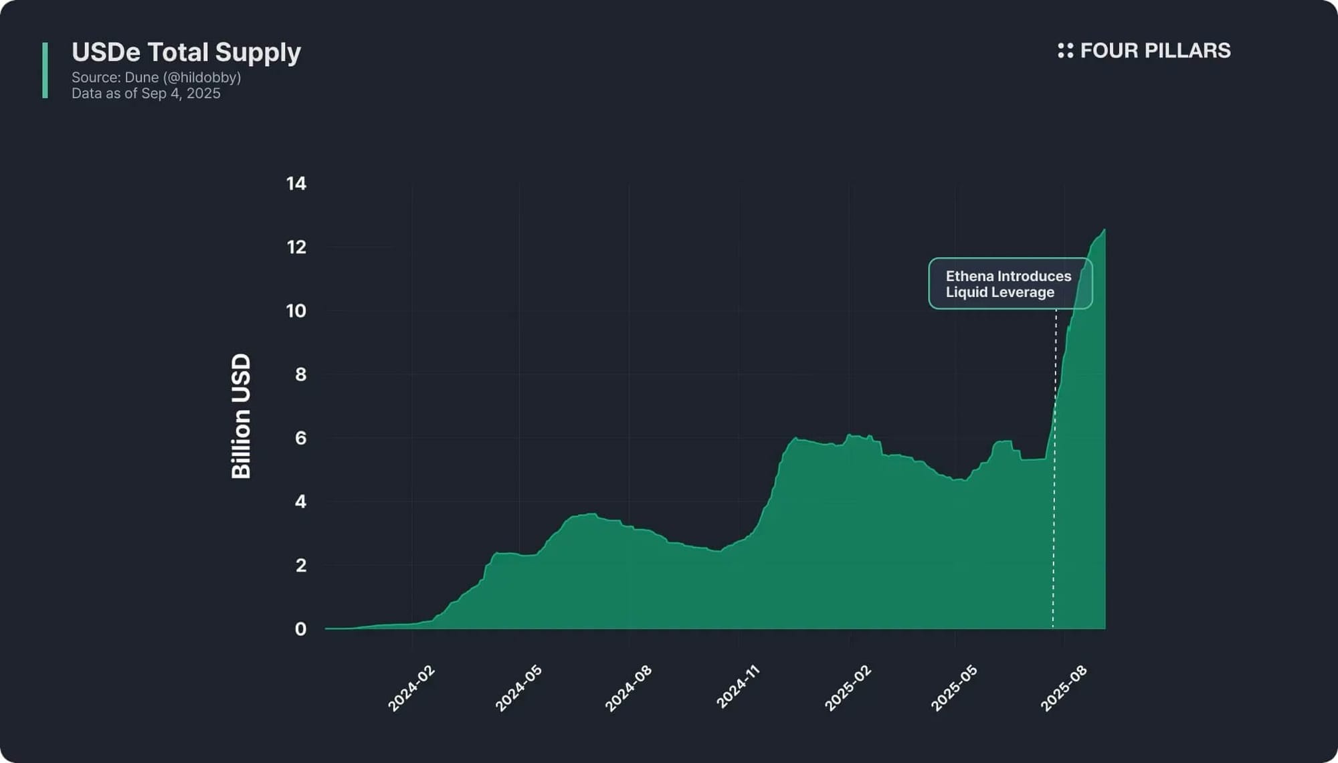Image resolution: width=1338 pixels, height=763 pixels.
Task: Click the USDe Total Supply title
Action: [x=186, y=52]
